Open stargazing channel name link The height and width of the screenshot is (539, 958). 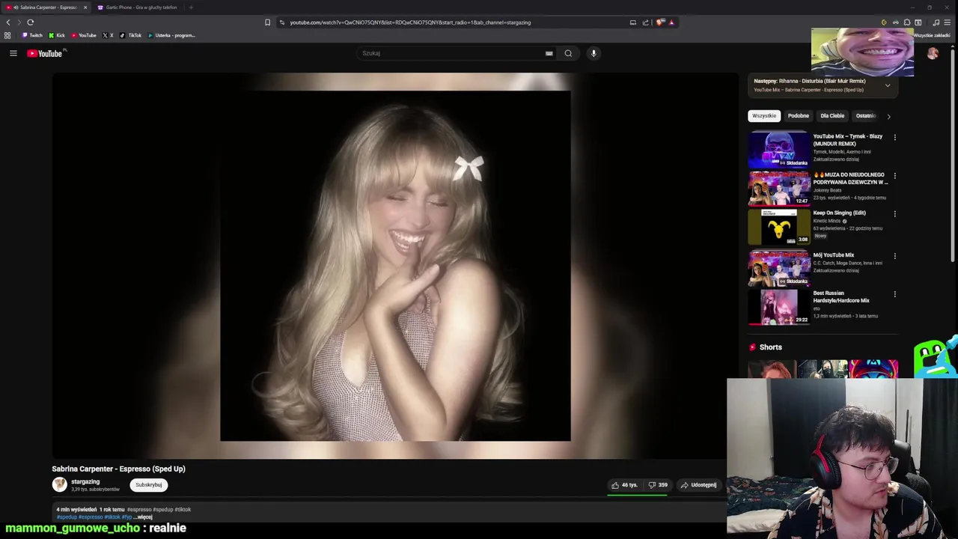85,481
